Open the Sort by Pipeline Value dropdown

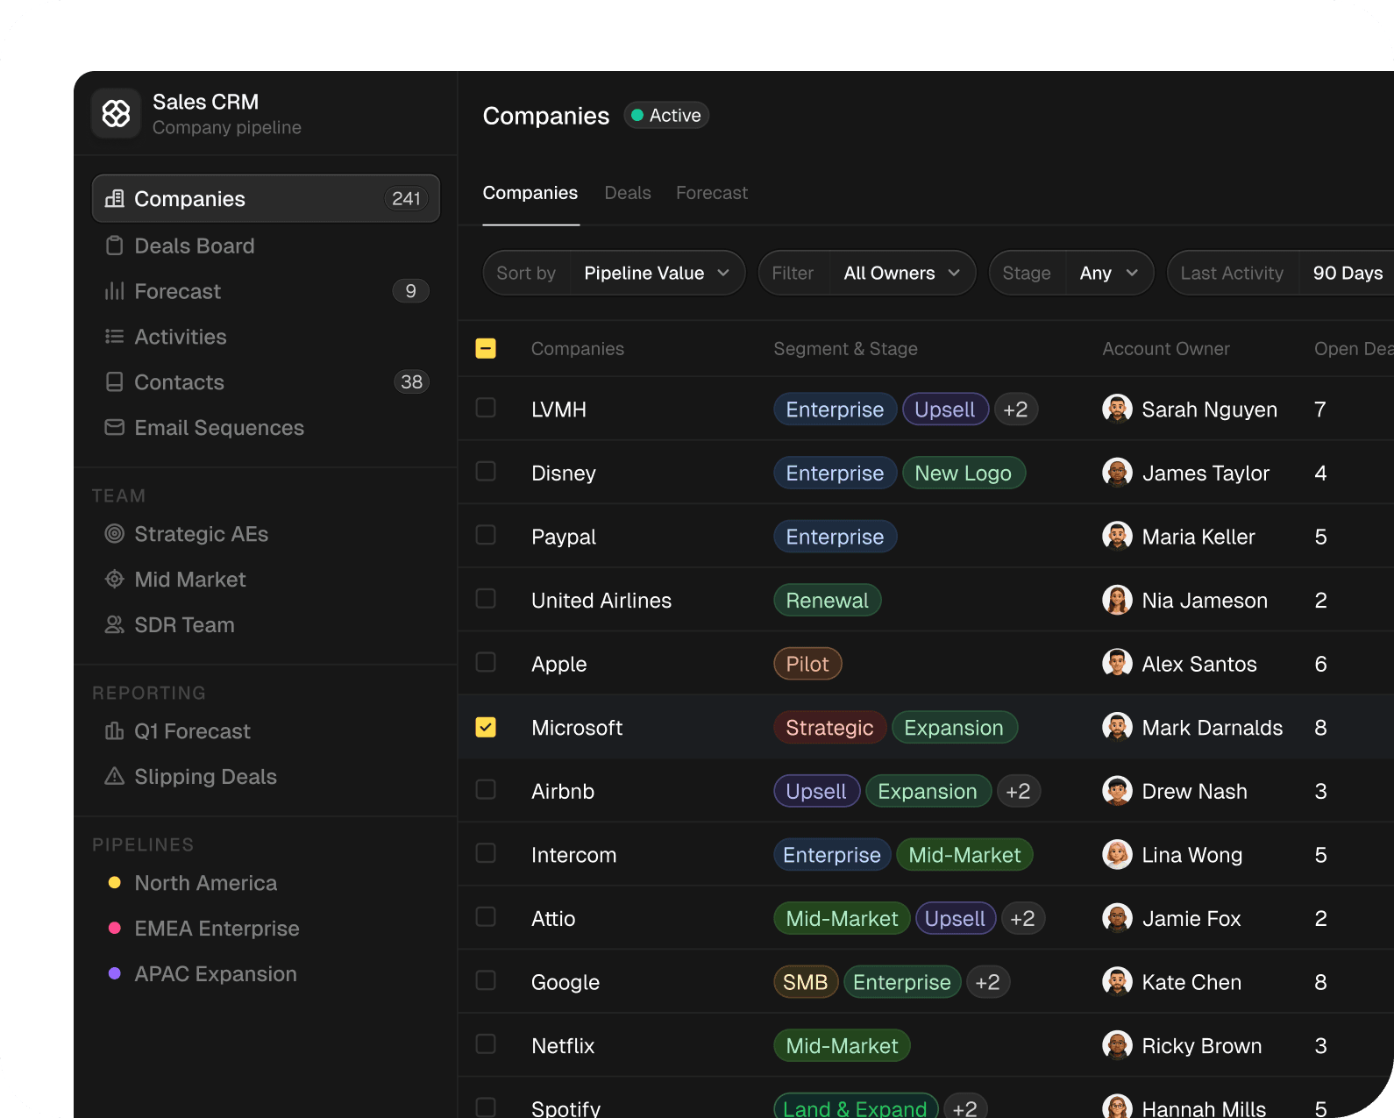[x=656, y=274]
